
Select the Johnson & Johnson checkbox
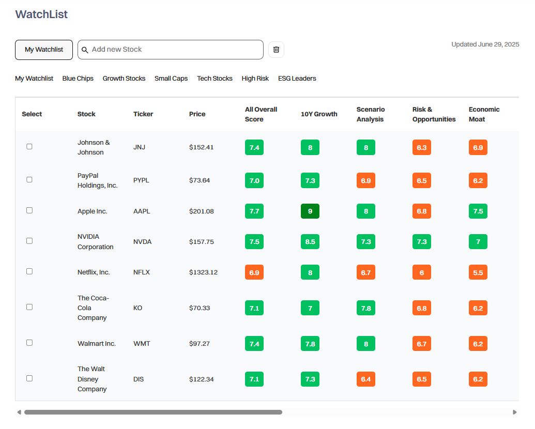(29, 146)
